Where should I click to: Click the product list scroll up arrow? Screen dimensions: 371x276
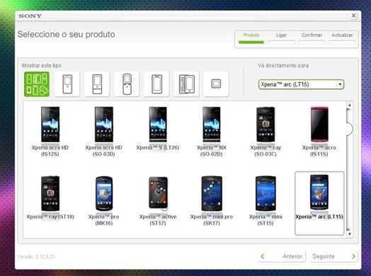pyautogui.click(x=350, y=105)
